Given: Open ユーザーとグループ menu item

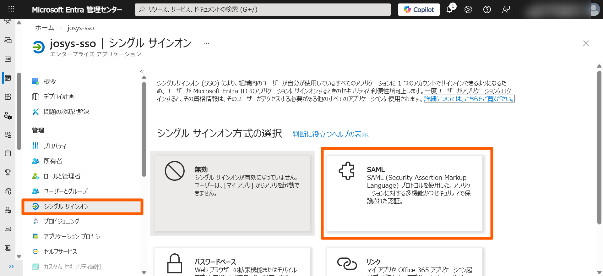Looking at the screenshot, I should click(65, 191).
